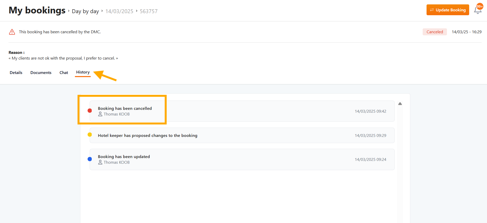The height and width of the screenshot is (223, 487).
Task: Click the red warning triangle icon
Action: 12,32
